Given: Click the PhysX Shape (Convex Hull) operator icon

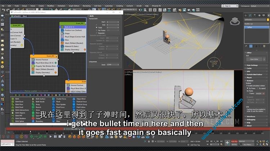Looking at the screenshot, I should pos(62,37).
